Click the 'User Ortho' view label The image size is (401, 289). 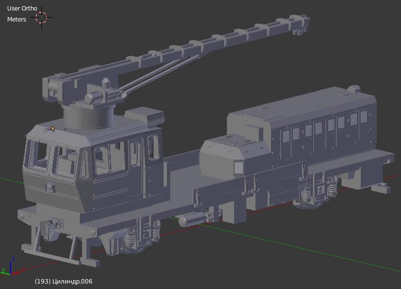click(22, 8)
